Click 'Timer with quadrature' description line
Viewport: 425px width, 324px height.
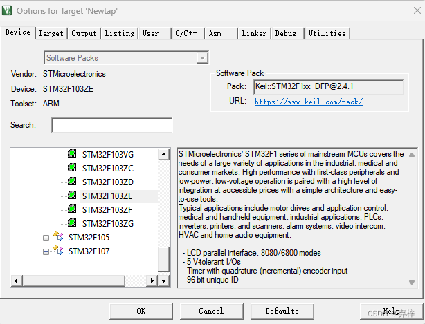[x=265, y=271]
